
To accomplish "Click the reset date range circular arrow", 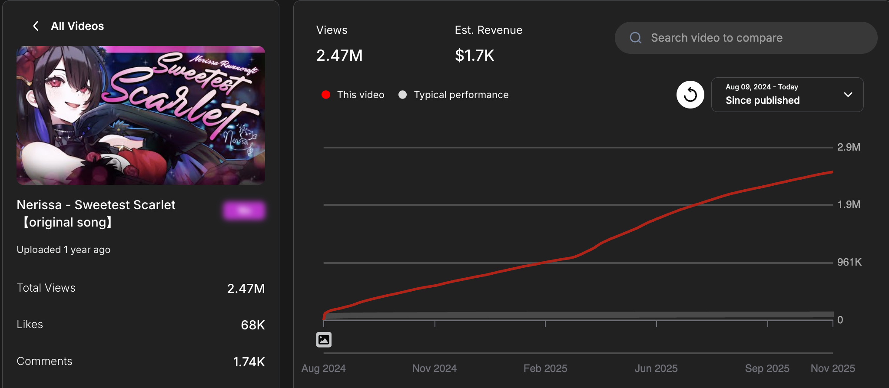I will pyautogui.click(x=690, y=95).
